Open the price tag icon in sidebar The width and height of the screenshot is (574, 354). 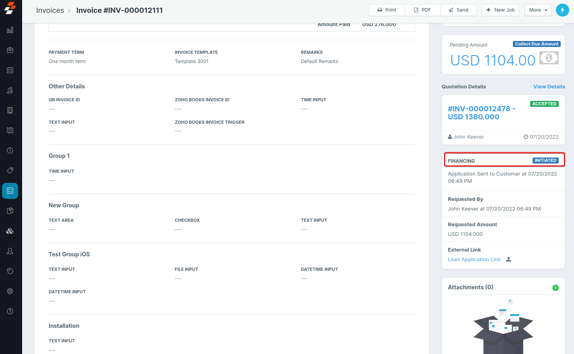(10, 171)
